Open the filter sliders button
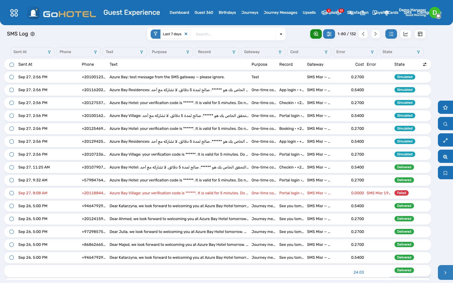 tap(329, 34)
